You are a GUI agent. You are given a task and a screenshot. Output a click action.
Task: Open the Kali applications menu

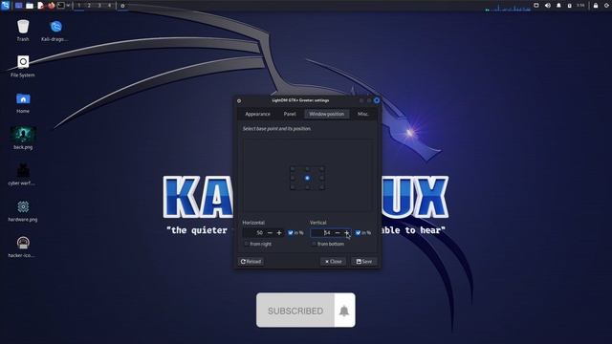click(x=6, y=6)
